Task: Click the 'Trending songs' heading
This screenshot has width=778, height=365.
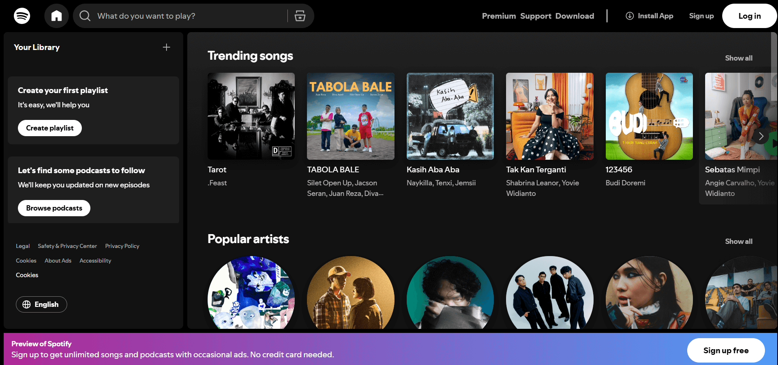Action: [250, 56]
